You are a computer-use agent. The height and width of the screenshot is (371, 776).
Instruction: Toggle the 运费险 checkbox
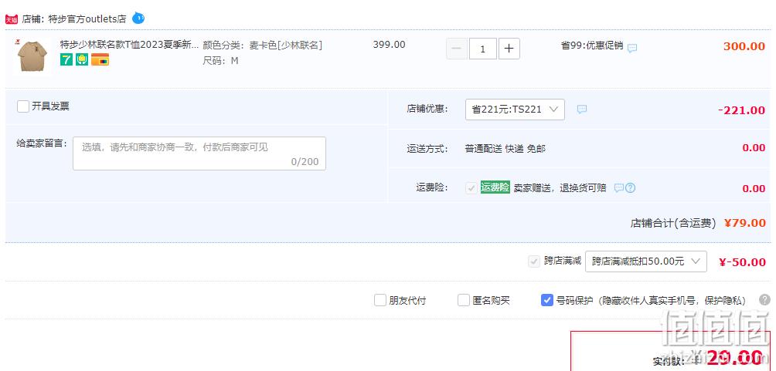[x=471, y=188]
